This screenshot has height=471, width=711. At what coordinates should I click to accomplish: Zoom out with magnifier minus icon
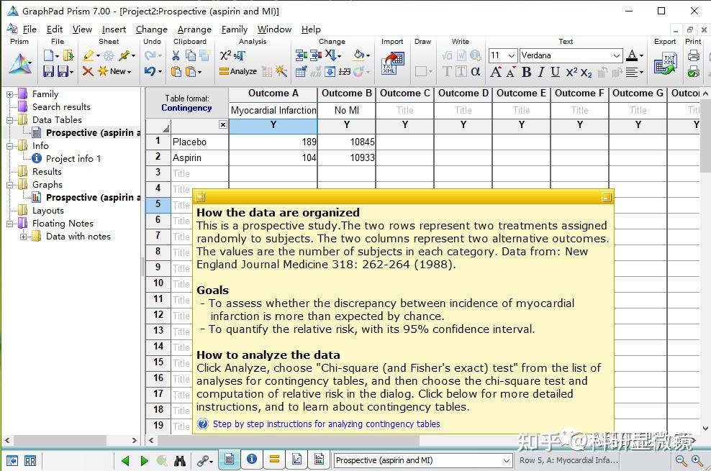click(681, 461)
